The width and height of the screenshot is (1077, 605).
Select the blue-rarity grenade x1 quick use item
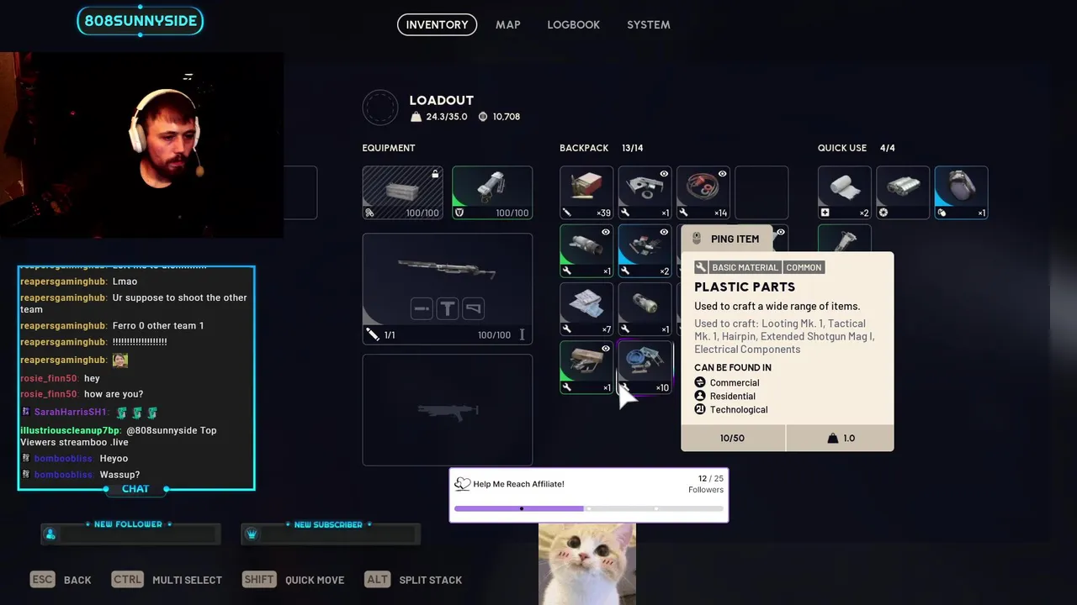click(x=961, y=192)
